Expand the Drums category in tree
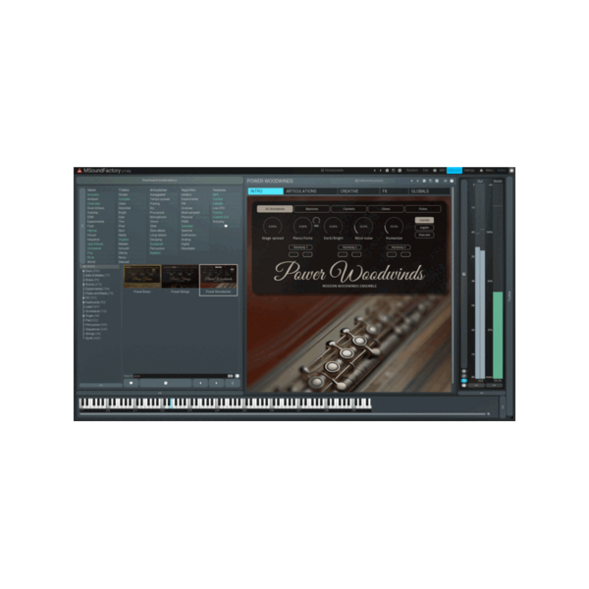 [83, 285]
